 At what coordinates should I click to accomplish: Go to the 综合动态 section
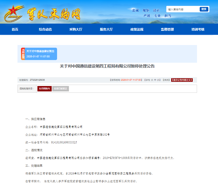click(x=45, y=29)
